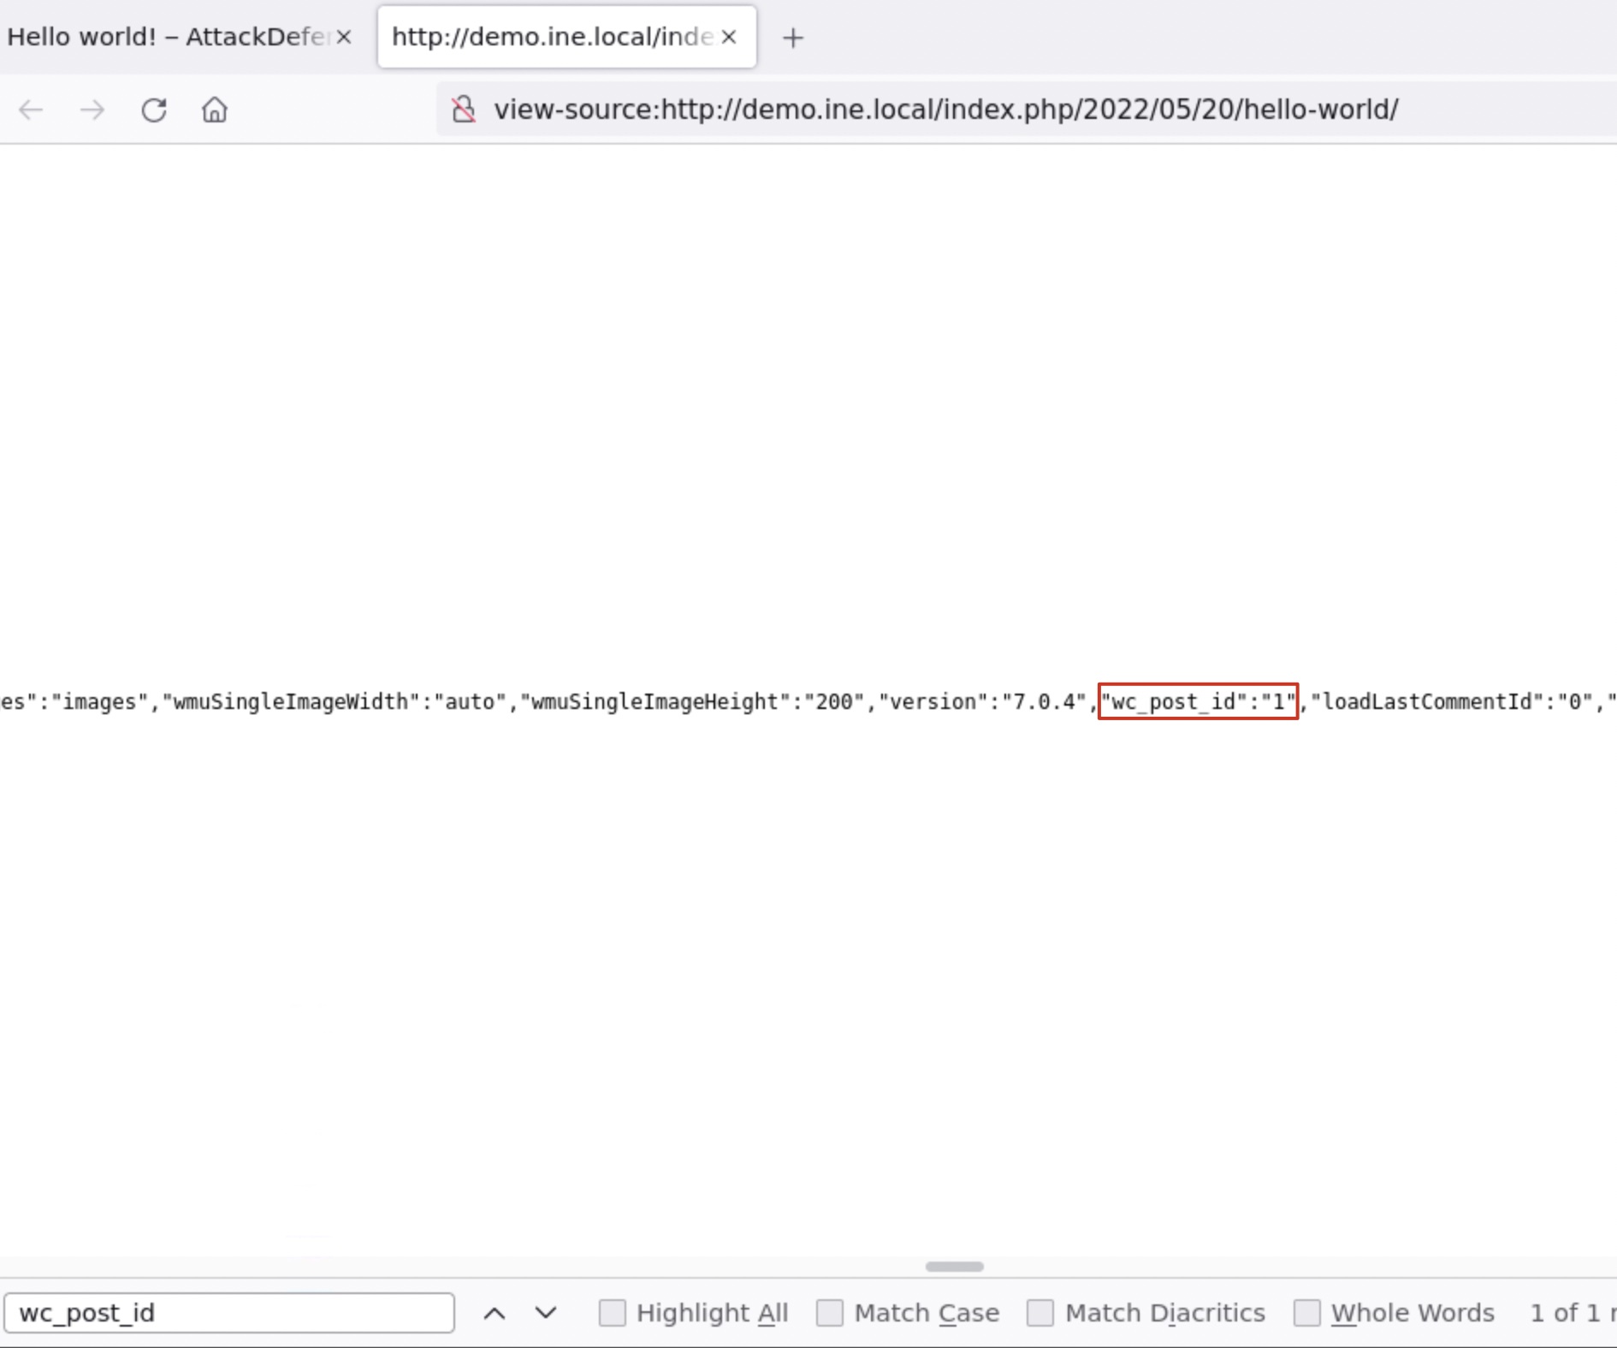Jump to previous find match
The height and width of the screenshot is (1348, 1617).
[495, 1313]
